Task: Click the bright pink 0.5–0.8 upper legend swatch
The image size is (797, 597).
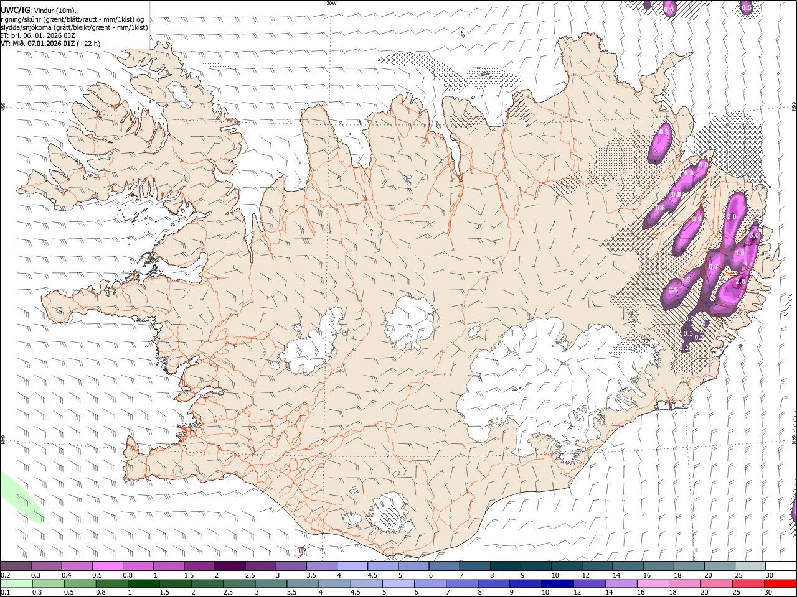Action: 107,566
